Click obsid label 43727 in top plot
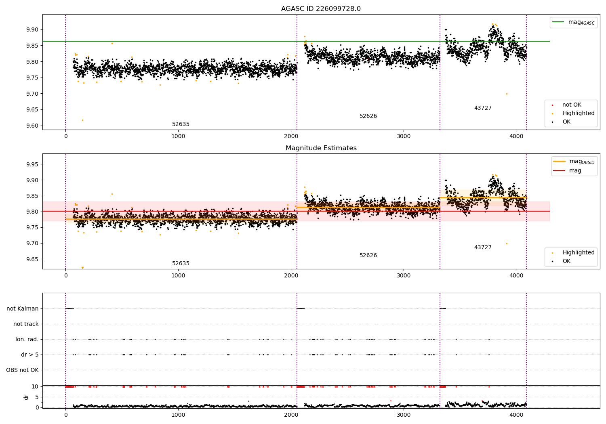This screenshot has height=424, width=606. point(483,108)
